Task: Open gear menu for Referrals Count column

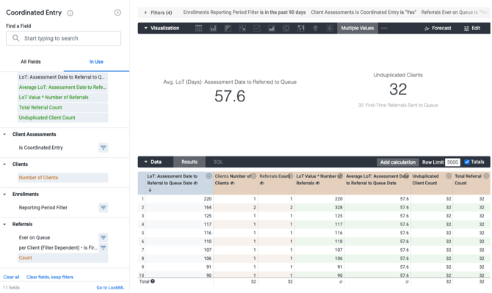Action: pos(290,176)
